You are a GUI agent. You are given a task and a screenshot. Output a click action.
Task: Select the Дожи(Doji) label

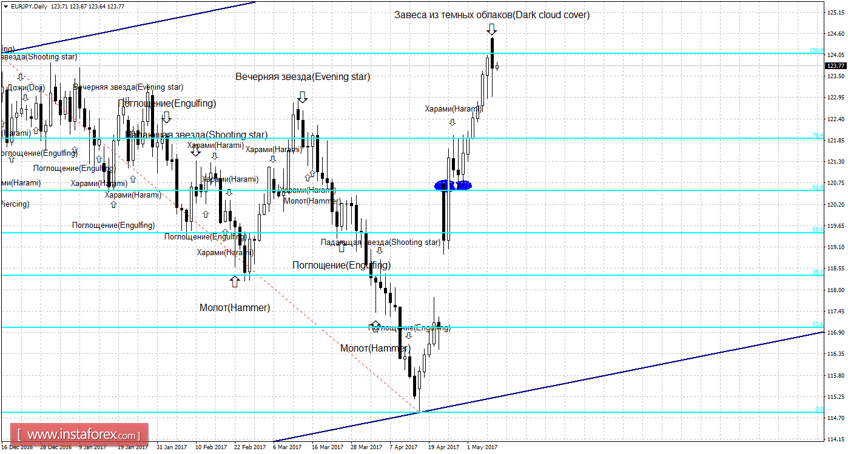(26, 88)
